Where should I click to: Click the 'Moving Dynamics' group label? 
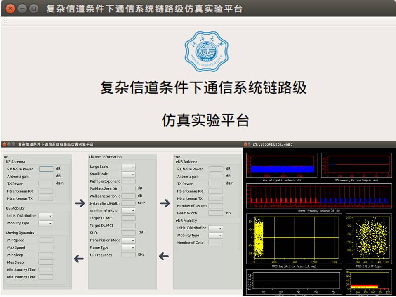[x=20, y=233]
